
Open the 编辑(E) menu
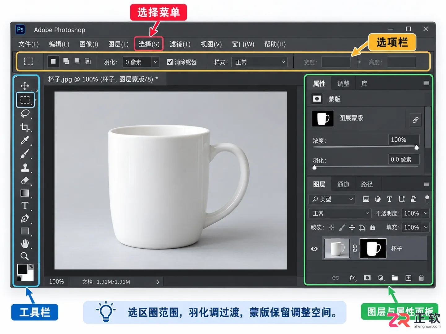click(59, 44)
